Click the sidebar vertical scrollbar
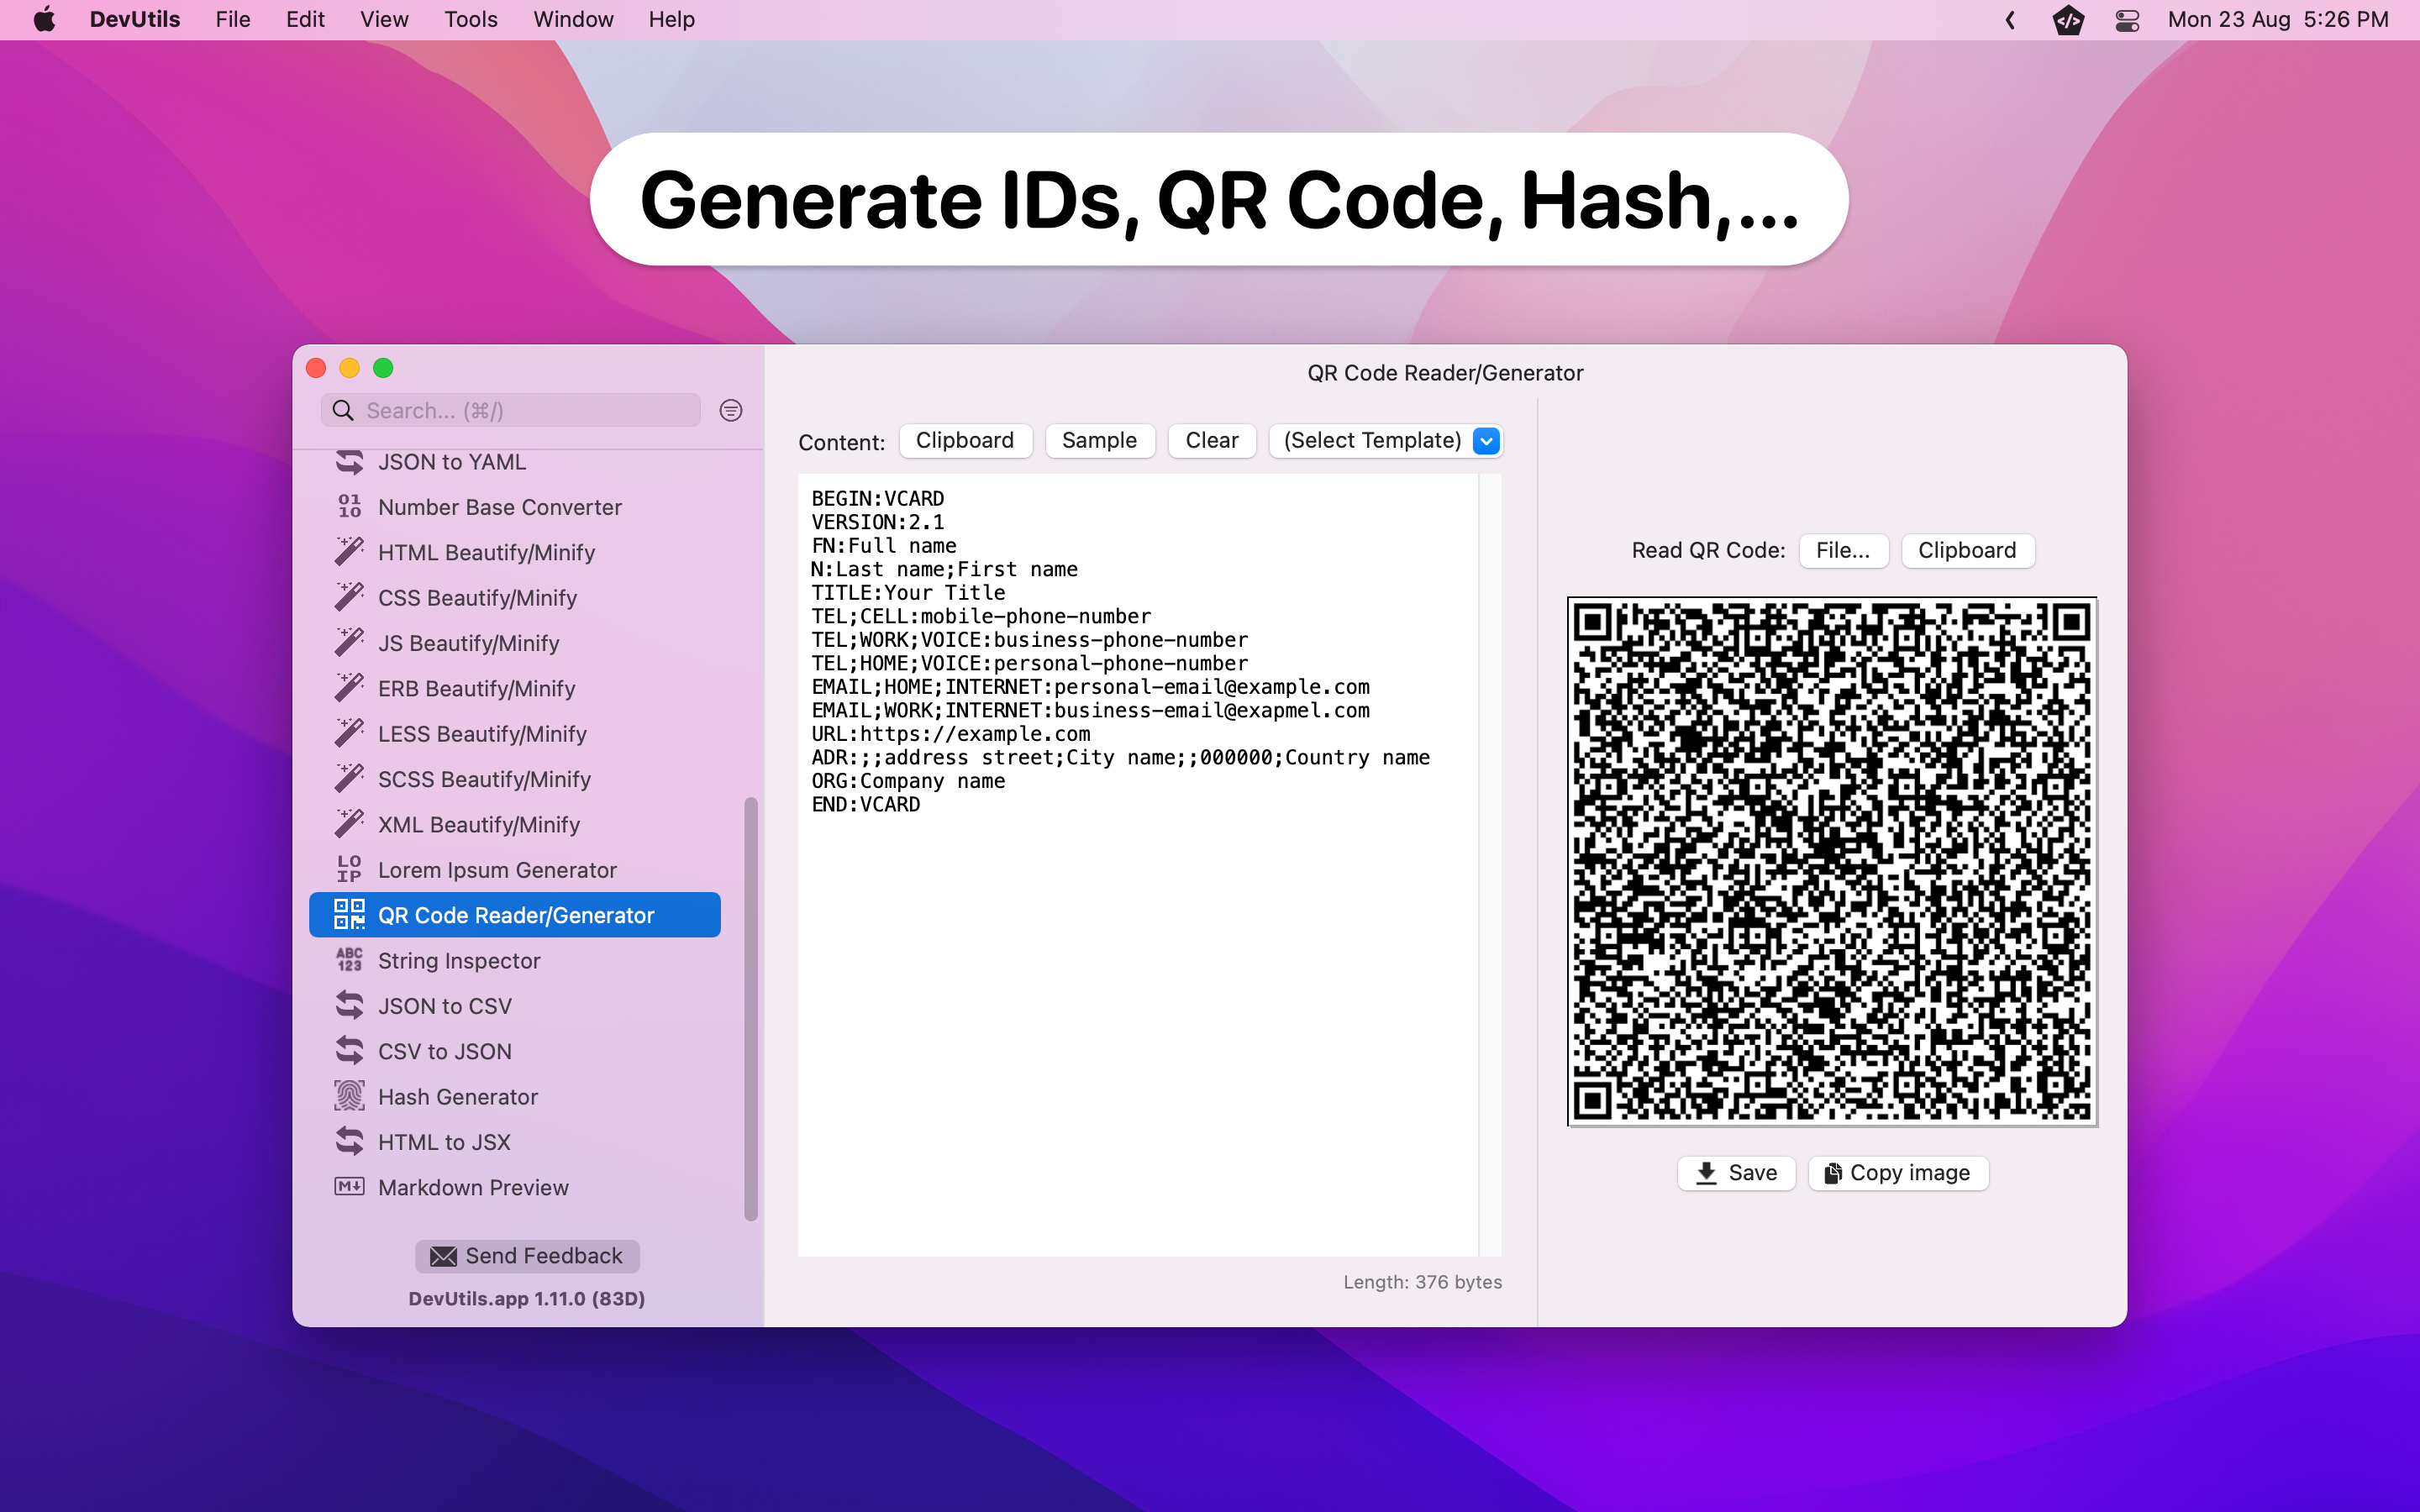This screenshot has height=1512, width=2420. point(750,1008)
